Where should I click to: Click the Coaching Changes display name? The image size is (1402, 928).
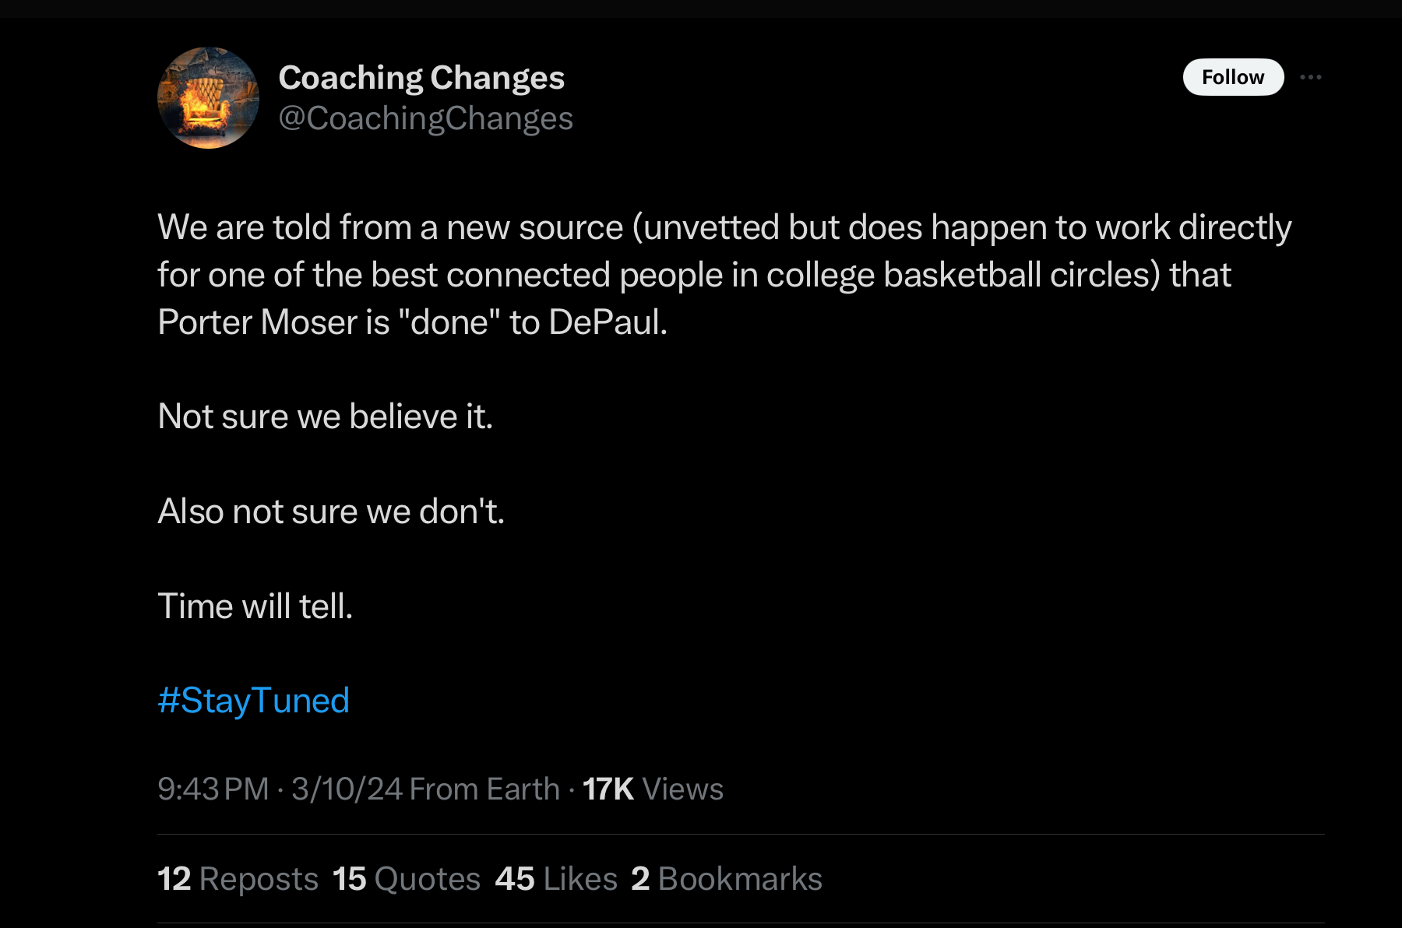coord(421,77)
